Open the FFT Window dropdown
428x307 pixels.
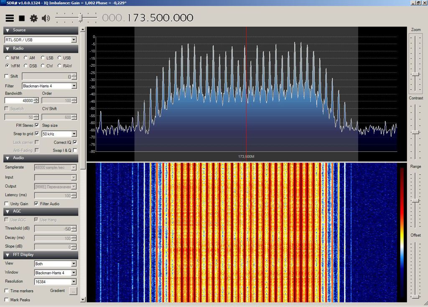point(56,273)
